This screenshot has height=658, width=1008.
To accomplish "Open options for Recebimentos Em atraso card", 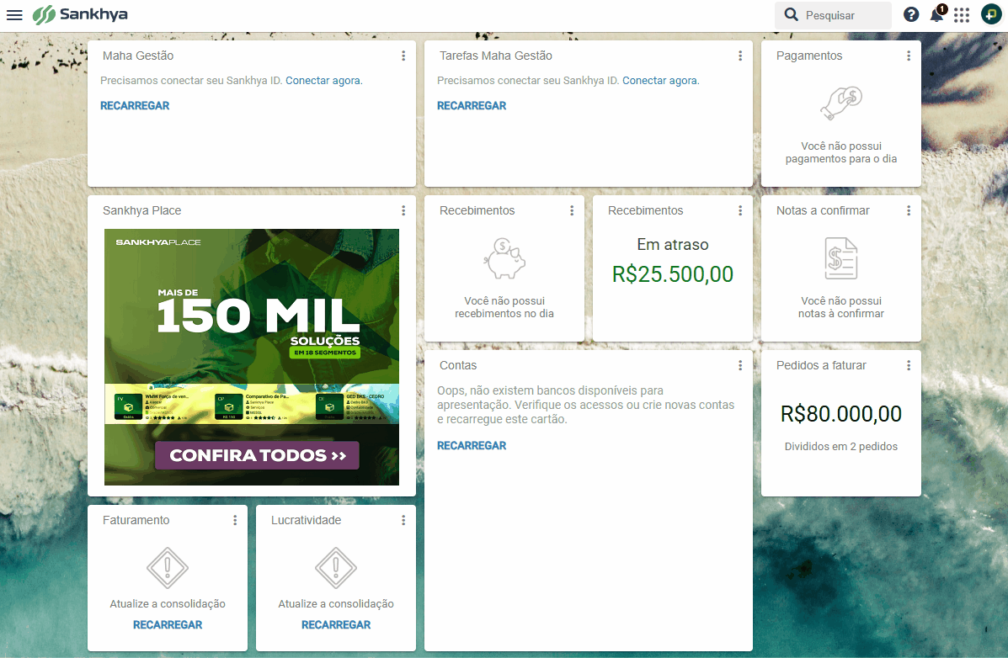I will [x=740, y=210].
